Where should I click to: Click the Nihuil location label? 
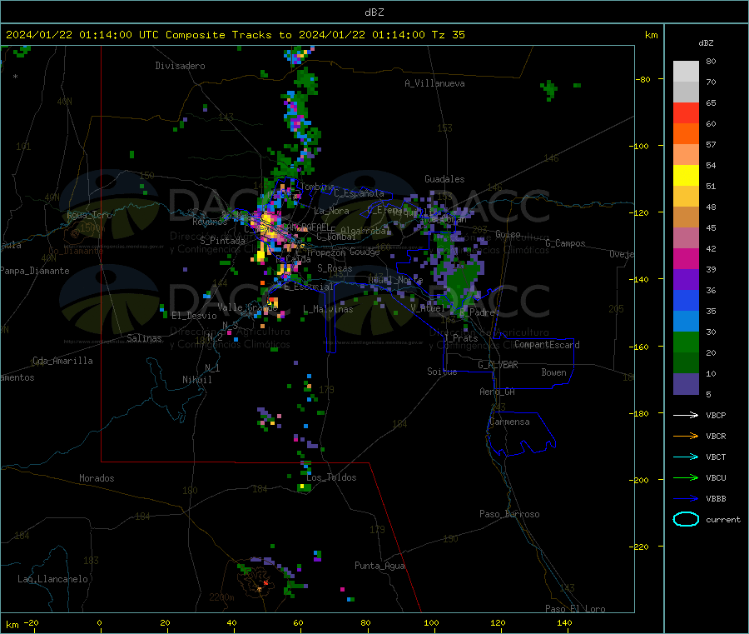196,380
